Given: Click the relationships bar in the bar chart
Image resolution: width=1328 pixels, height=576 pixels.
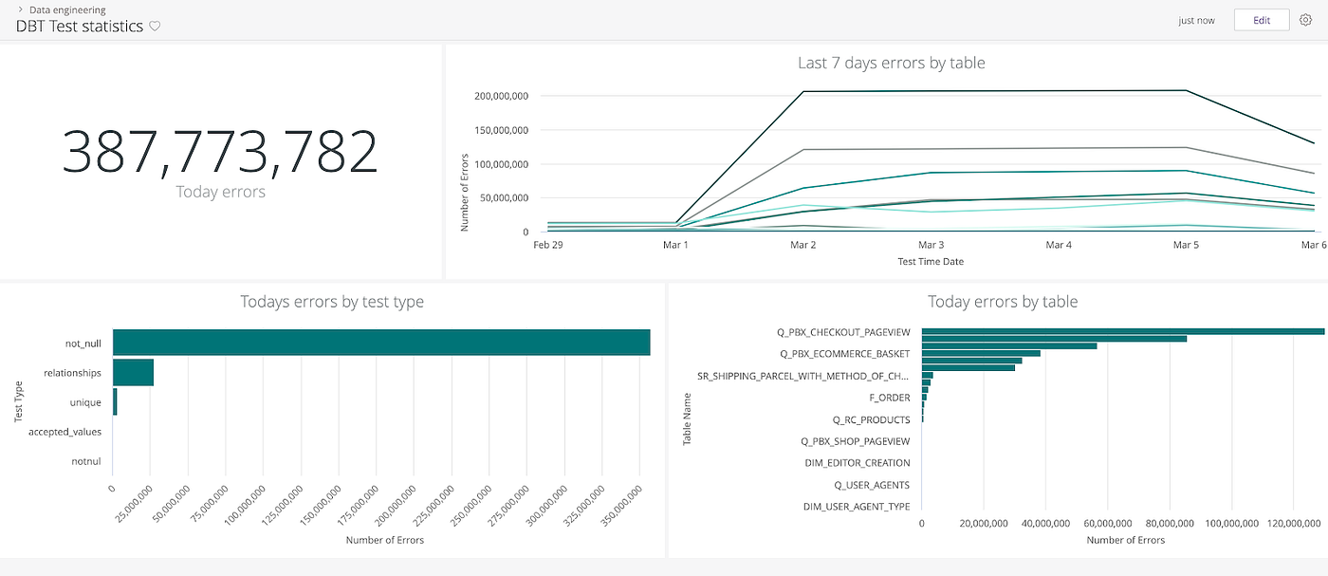Looking at the screenshot, I should point(132,372).
